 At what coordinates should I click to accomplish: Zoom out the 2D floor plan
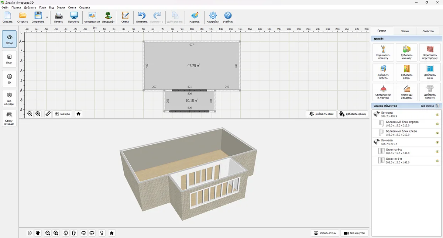tap(30, 114)
